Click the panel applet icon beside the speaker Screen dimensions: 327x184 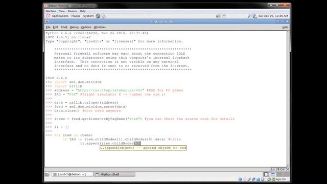(x=224, y=16)
